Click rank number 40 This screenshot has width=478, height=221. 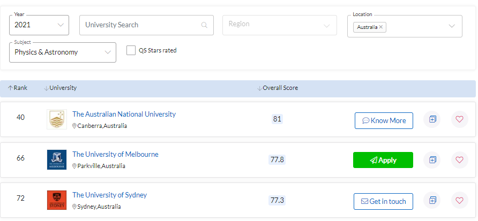pos(20,118)
